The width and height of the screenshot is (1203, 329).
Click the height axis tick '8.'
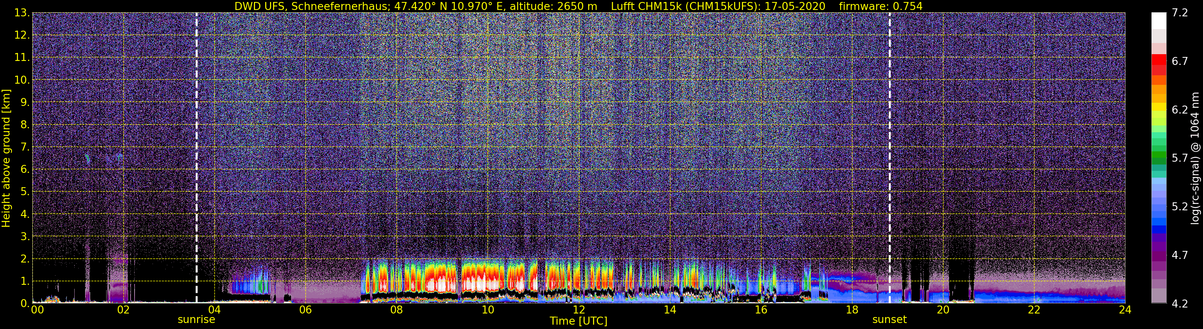[25, 125]
